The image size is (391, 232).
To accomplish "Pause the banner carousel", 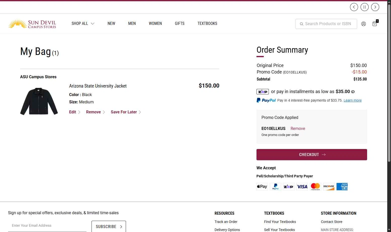I will pos(364,7).
